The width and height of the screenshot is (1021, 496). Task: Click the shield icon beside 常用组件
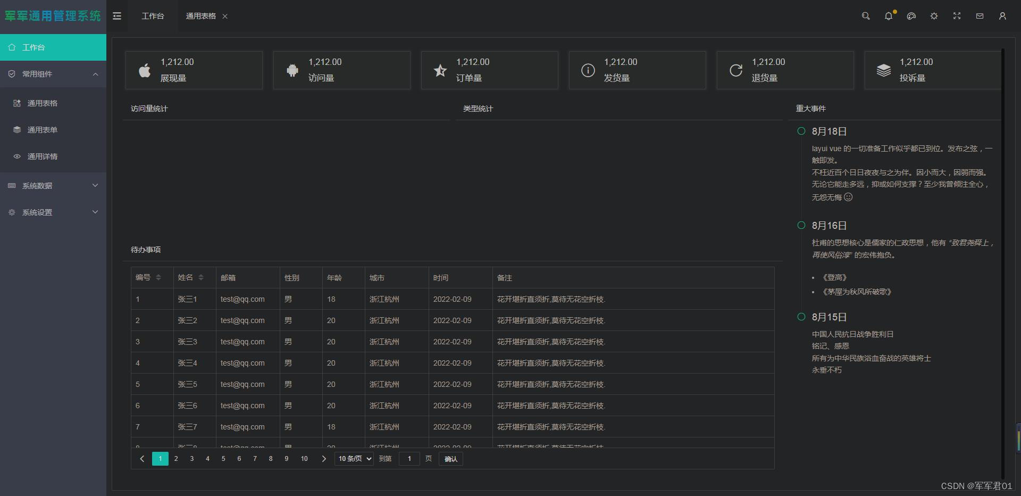pyautogui.click(x=12, y=74)
